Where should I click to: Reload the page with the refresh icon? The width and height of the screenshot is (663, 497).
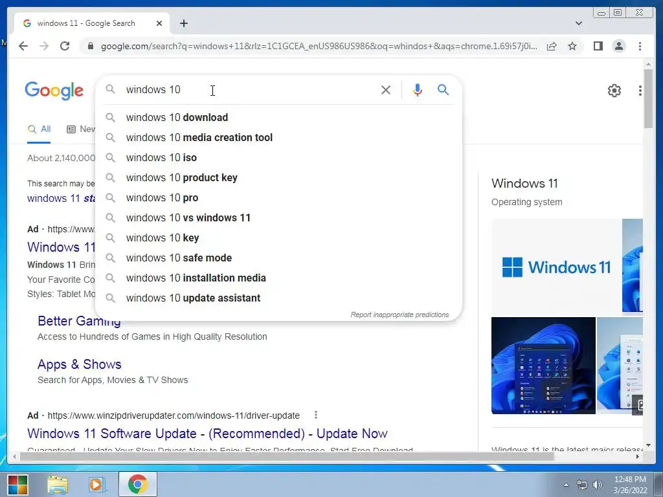(x=65, y=46)
